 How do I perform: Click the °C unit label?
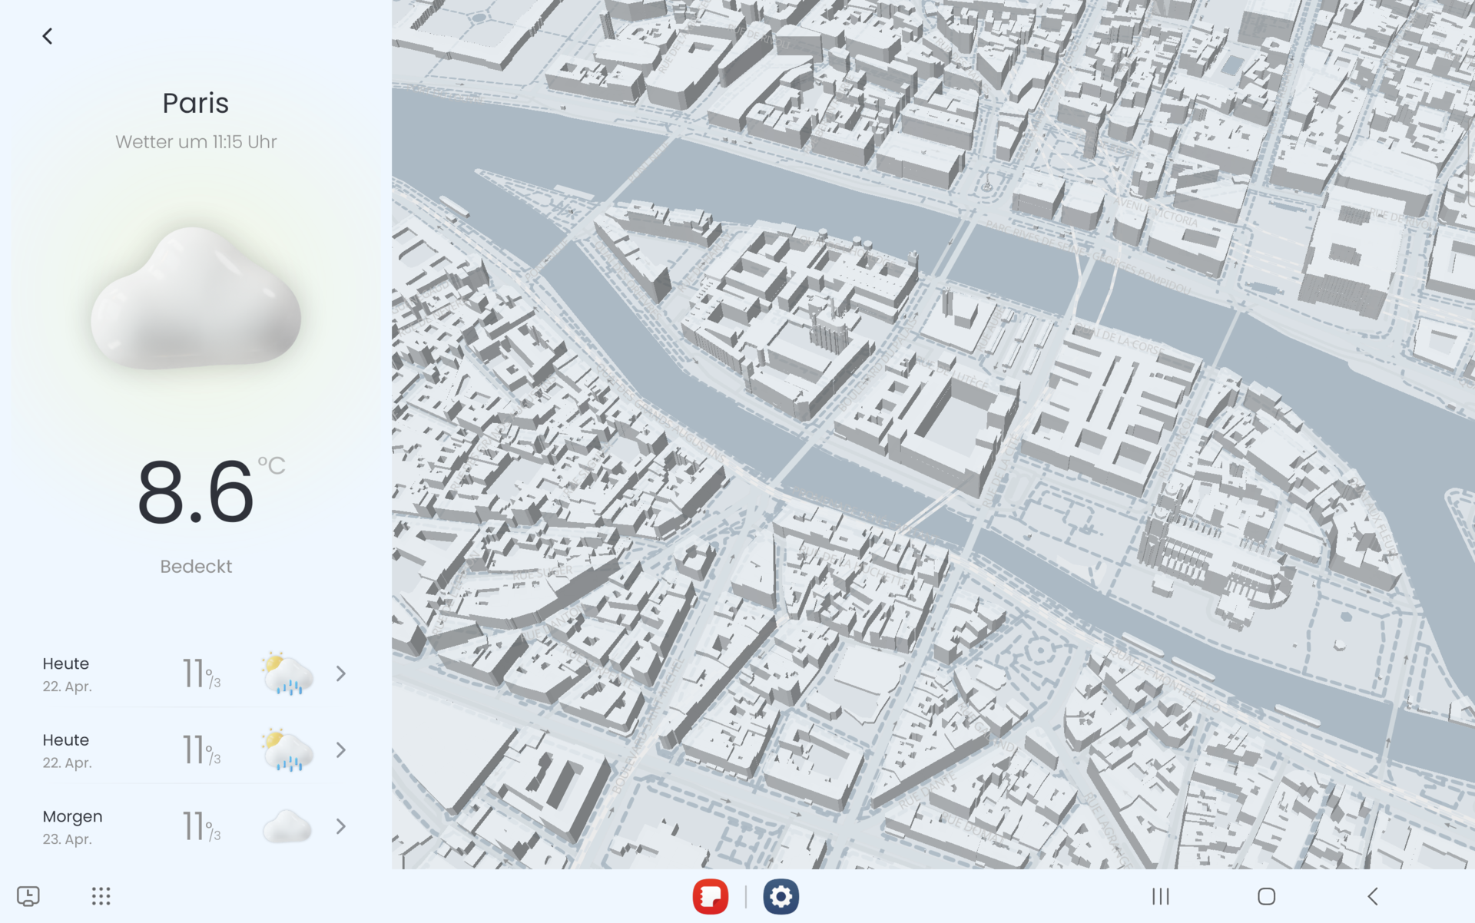click(271, 465)
